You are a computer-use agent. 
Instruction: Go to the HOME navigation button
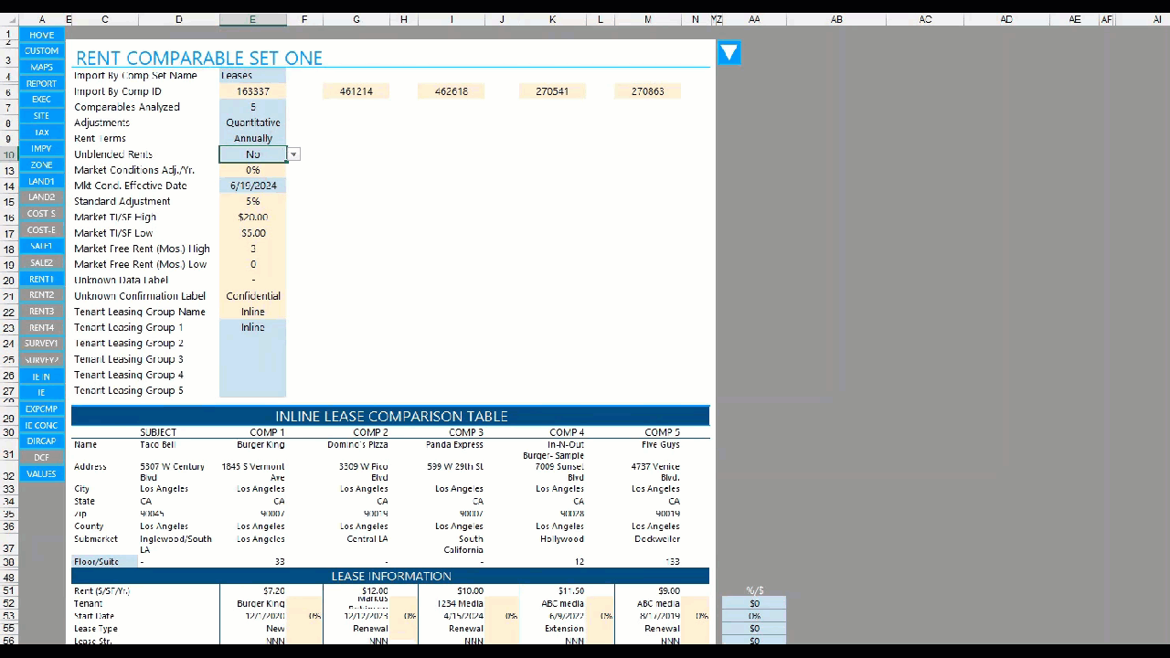[x=41, y=35]
